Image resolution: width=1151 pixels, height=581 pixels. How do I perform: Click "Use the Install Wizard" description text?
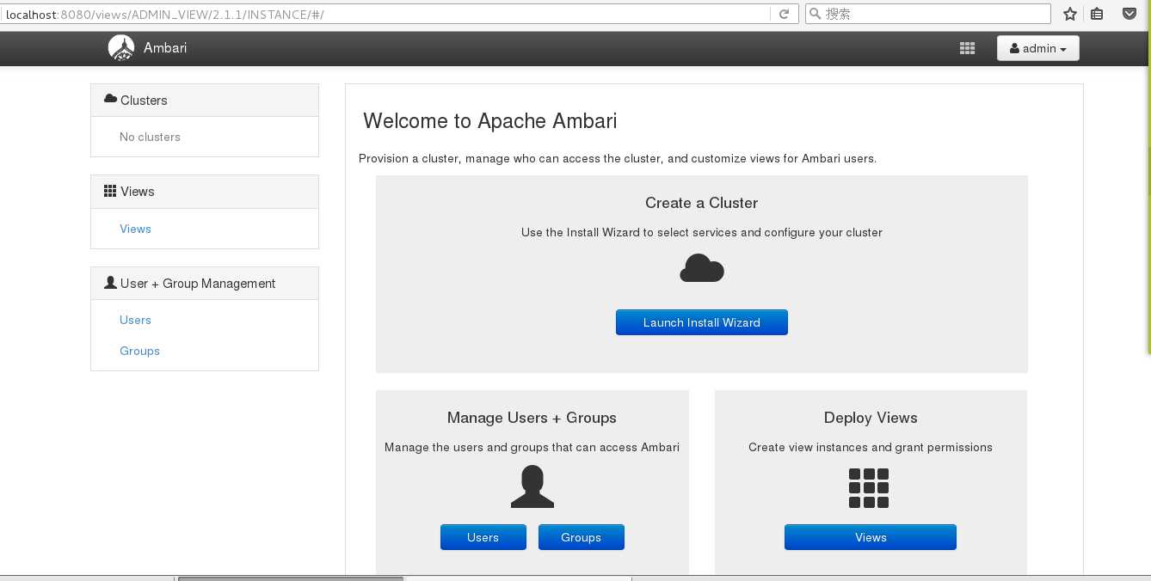pos(702,232)
